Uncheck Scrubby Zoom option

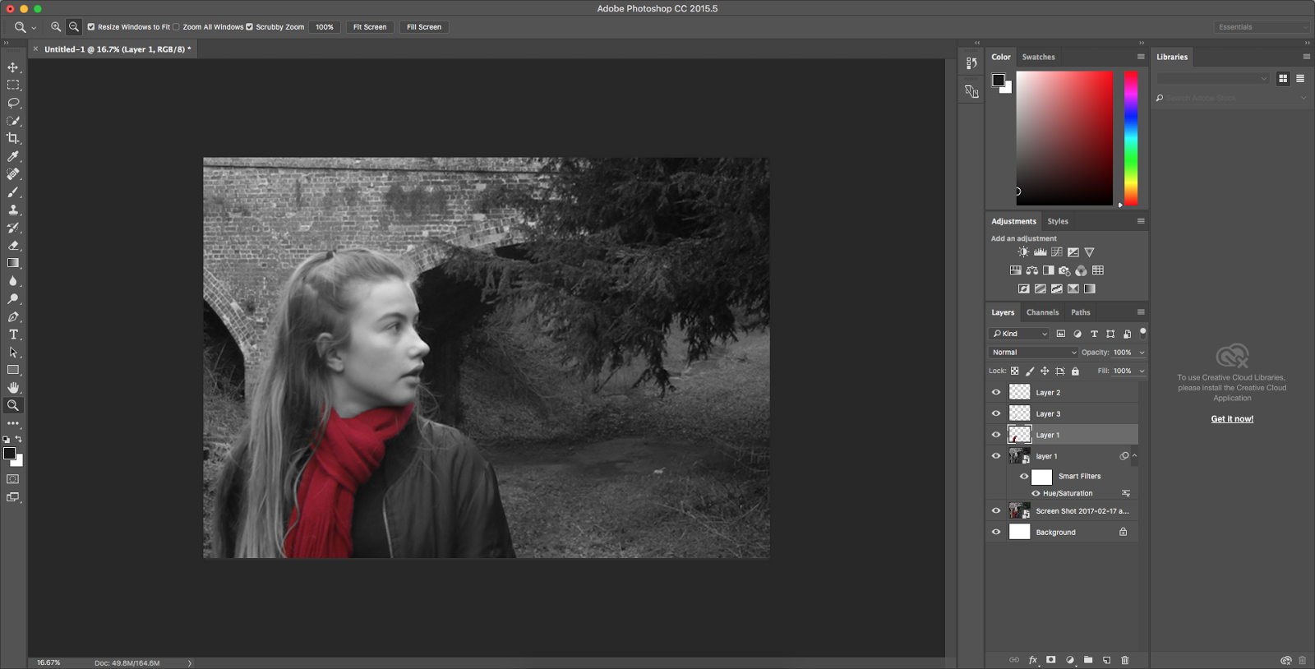(249, 27)
